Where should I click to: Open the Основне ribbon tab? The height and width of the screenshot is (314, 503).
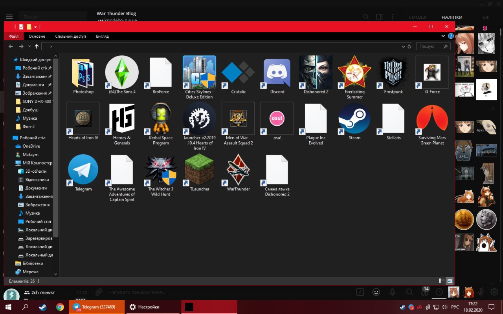point(37,36)
